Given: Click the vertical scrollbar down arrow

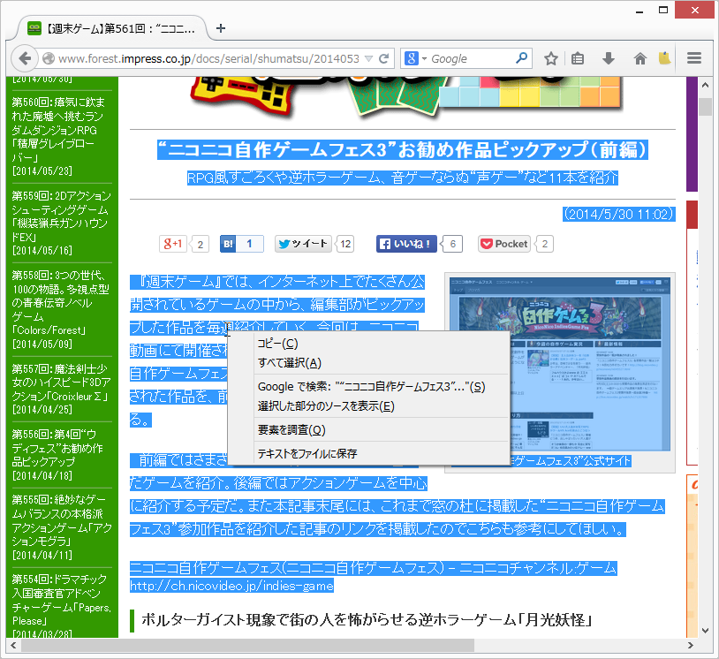Looking at the screenshot, I should pyautogui.click(x=705, y=631).
